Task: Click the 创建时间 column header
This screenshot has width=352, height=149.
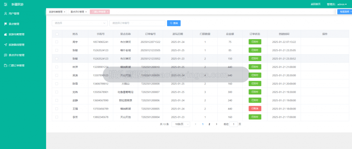Action: point(284,34)
